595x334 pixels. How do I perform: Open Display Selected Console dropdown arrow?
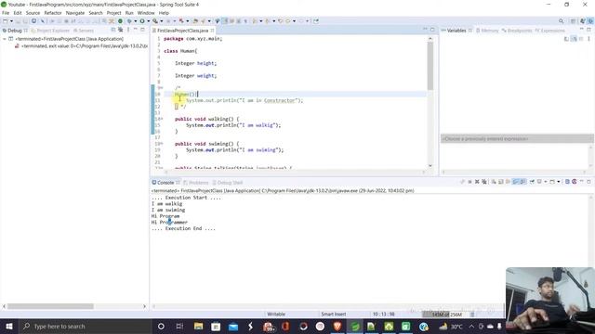pos(546,182)
